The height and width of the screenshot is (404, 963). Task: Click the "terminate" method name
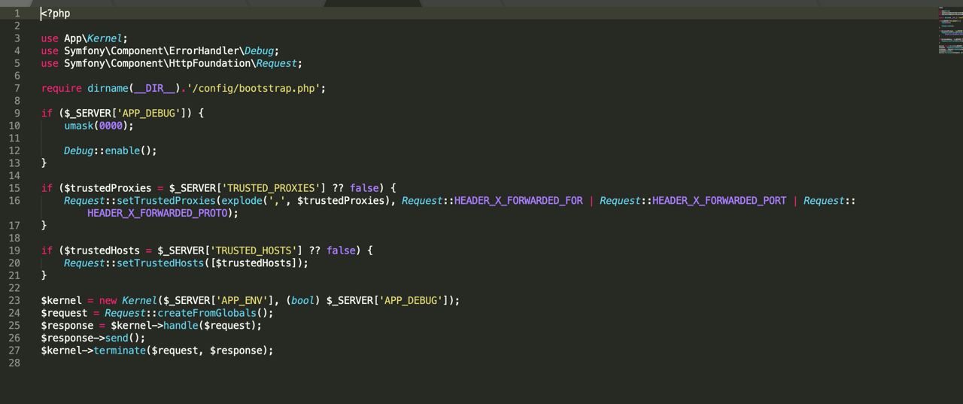(119, 351)
